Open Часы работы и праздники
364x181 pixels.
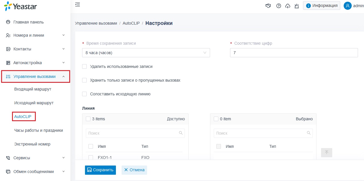(x=39, y=130)
